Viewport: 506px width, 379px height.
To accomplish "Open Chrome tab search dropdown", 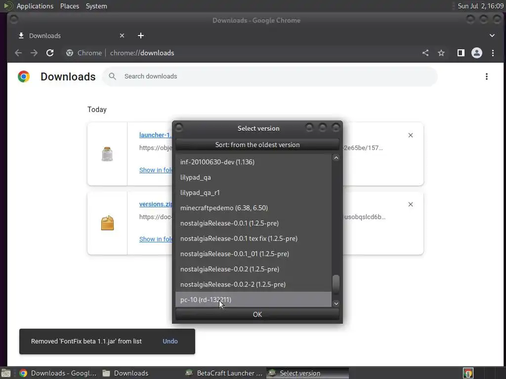I will point(492,36).
